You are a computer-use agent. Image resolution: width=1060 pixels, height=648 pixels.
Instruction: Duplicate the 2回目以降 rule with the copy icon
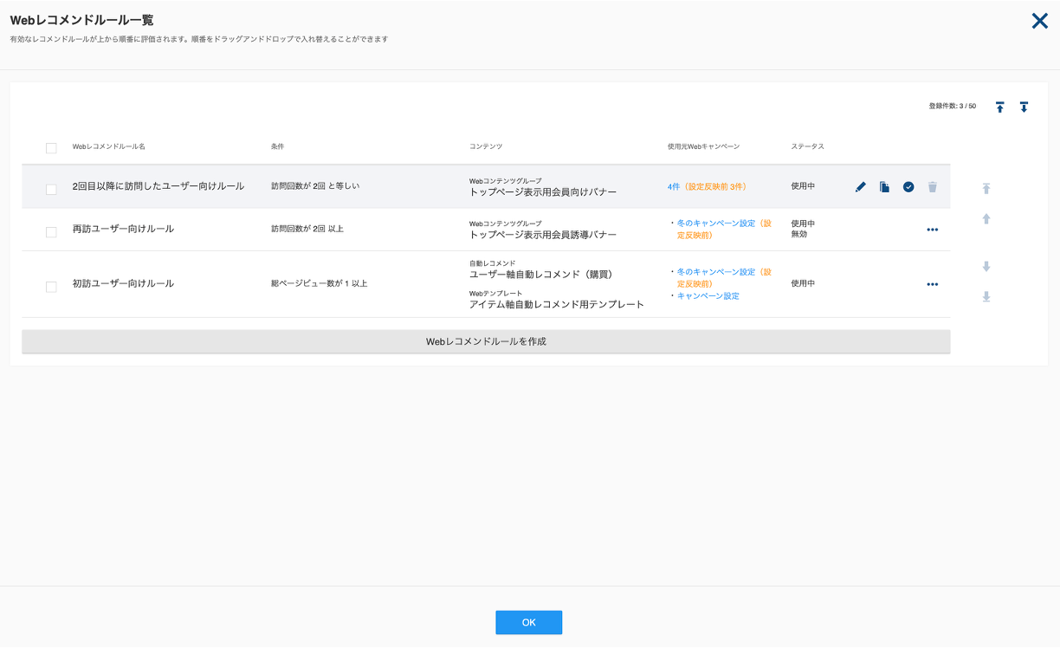tap(884, 186)
